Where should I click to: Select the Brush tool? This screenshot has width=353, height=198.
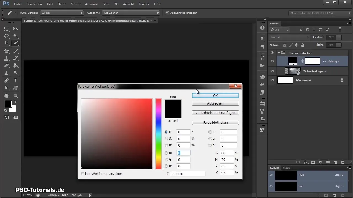coord(16,51)
